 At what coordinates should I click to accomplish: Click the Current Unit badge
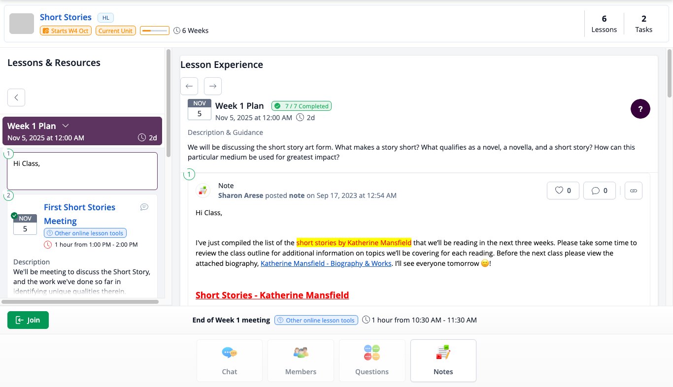click(x=115, y=31)
